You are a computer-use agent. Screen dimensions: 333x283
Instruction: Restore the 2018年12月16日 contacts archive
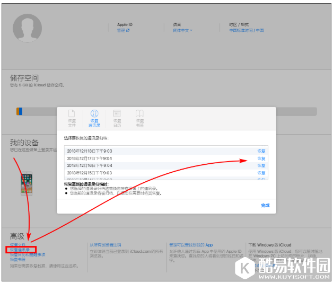(261, 166)
